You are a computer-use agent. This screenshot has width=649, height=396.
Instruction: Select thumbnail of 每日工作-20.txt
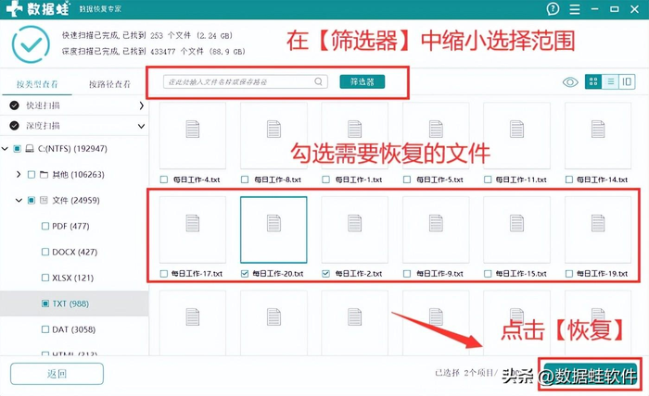point(274,229)
